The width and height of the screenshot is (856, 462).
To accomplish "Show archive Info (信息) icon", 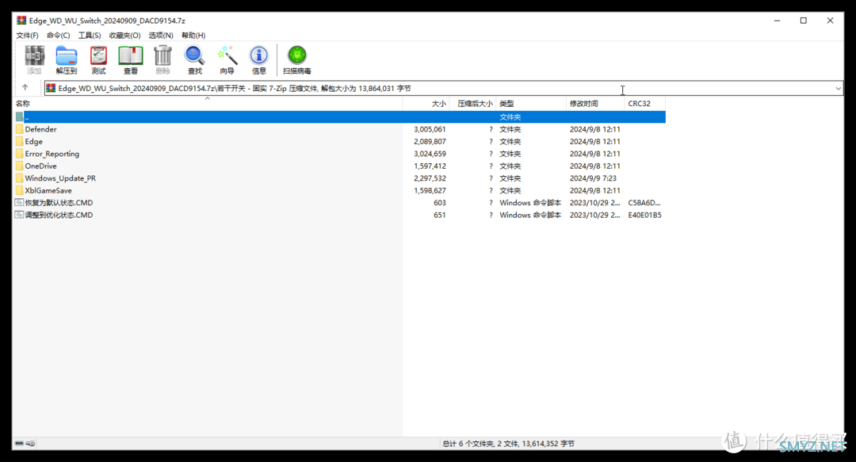I will click(258, 60).
